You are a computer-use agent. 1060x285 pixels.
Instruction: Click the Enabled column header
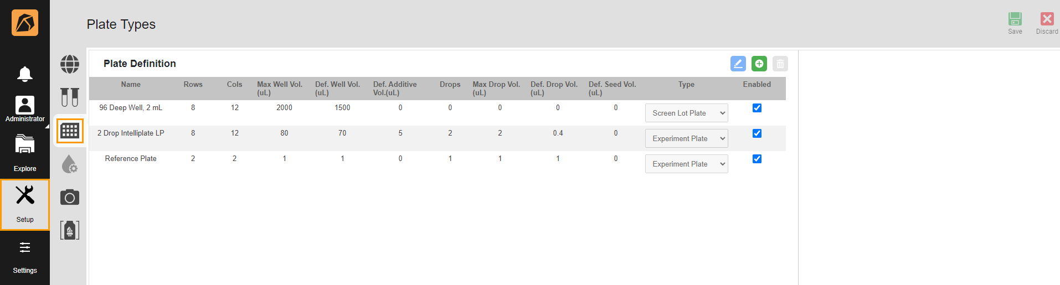coord(757,84)
